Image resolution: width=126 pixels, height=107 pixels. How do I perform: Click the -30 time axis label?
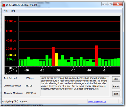[27, 70]
